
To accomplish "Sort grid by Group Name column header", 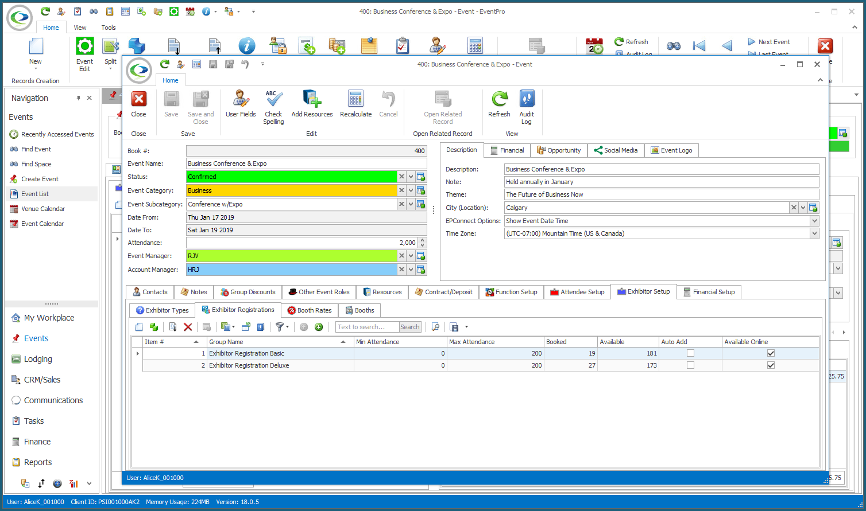I will coord(280,342).
